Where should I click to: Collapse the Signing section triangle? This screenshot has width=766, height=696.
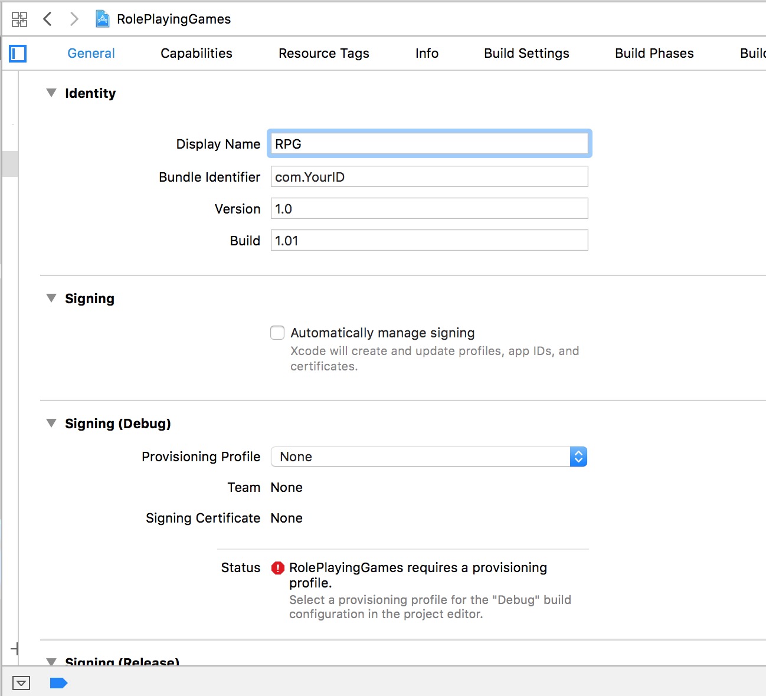point(51,298)
